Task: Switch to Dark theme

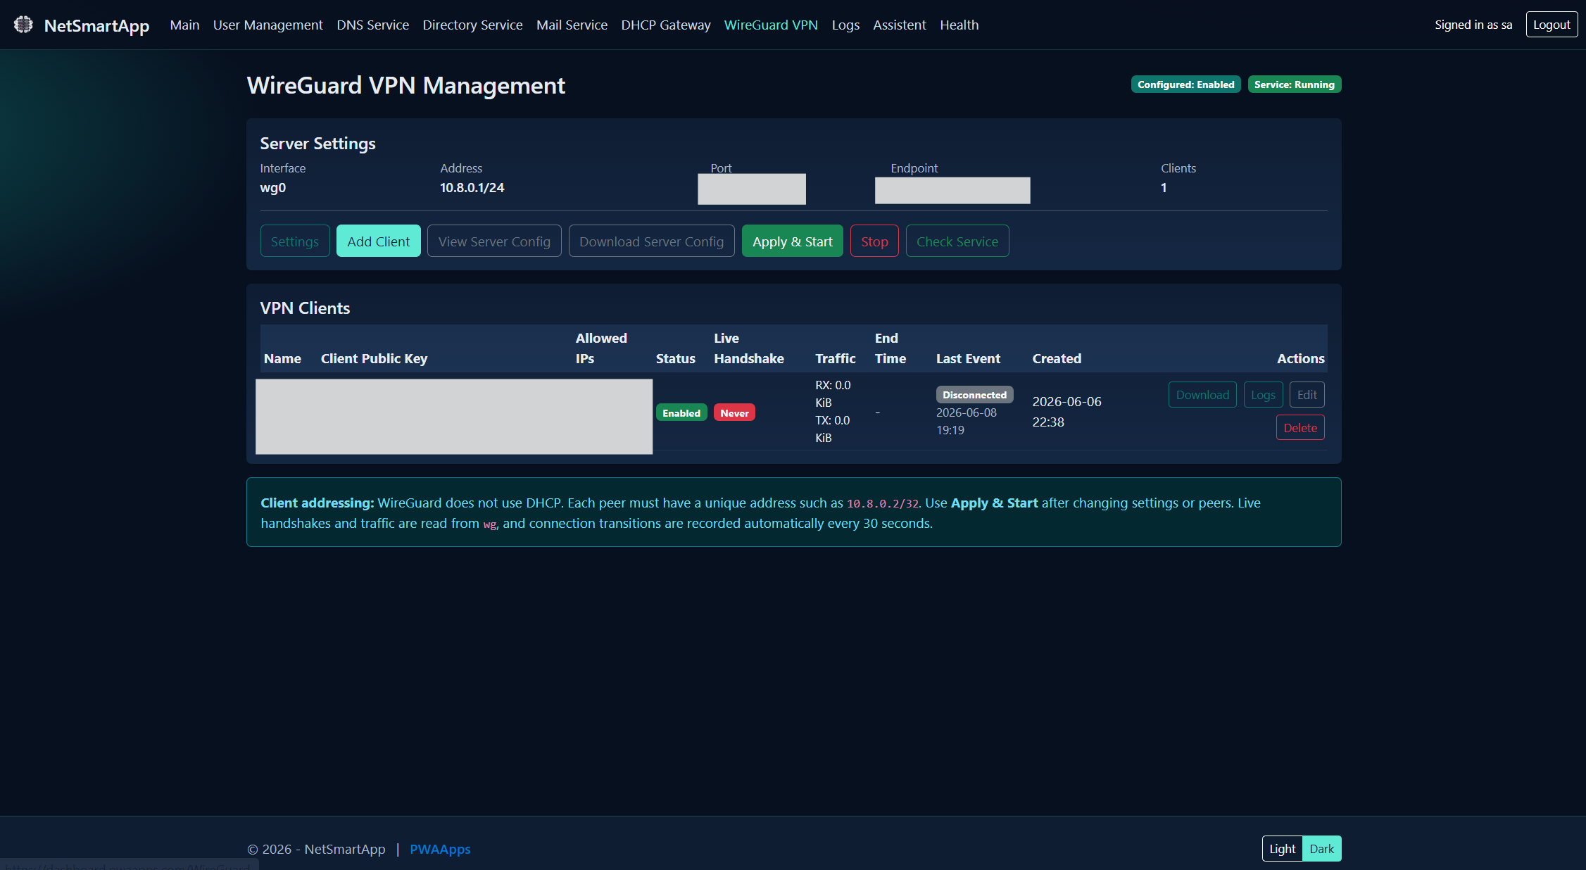Action: click(x=1321, y=849)
